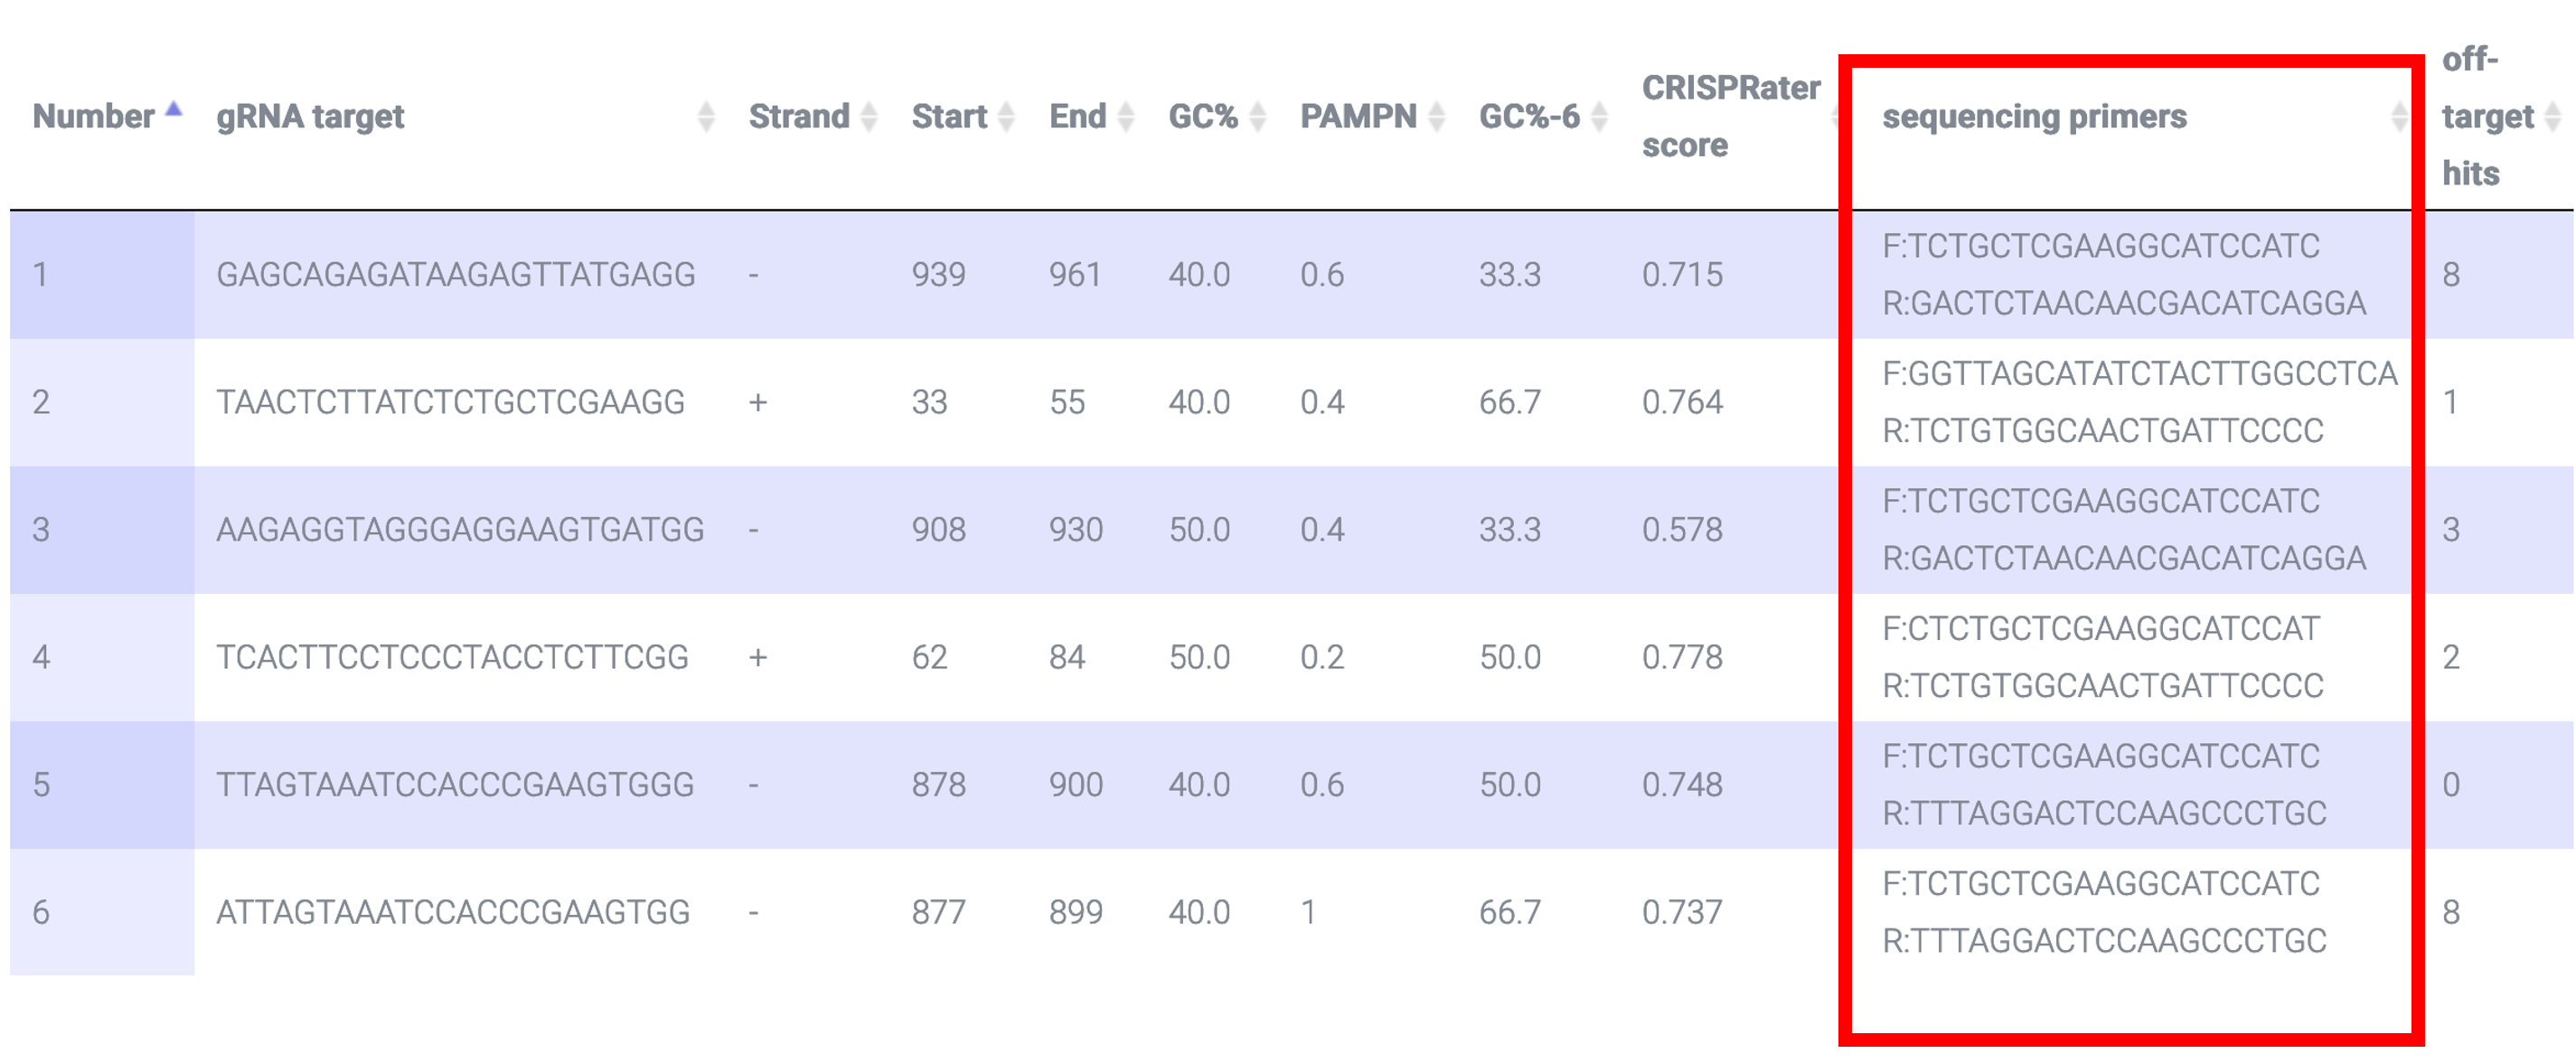This screenshot has width=2576, height=1063.
Task: Sort by Start position arrows
Action: coord(1007,117)
